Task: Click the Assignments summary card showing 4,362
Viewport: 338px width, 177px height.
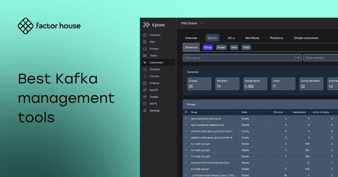Action: [x=255, y=84]
